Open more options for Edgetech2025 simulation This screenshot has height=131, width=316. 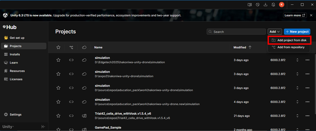(307, 60)
